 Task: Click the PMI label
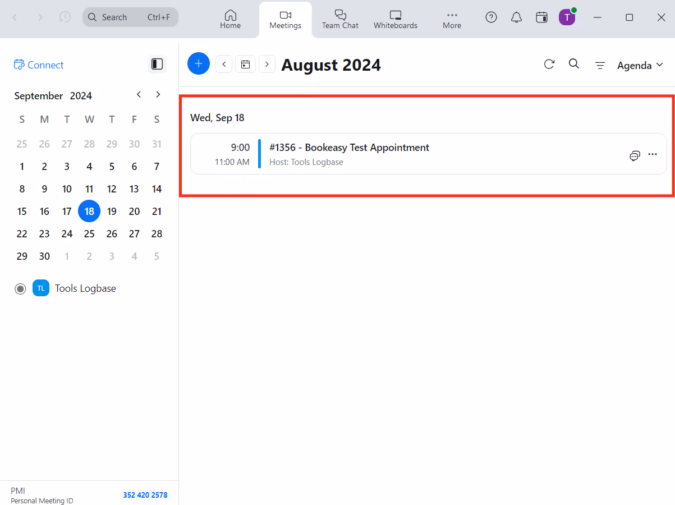[x=18, y=490]
